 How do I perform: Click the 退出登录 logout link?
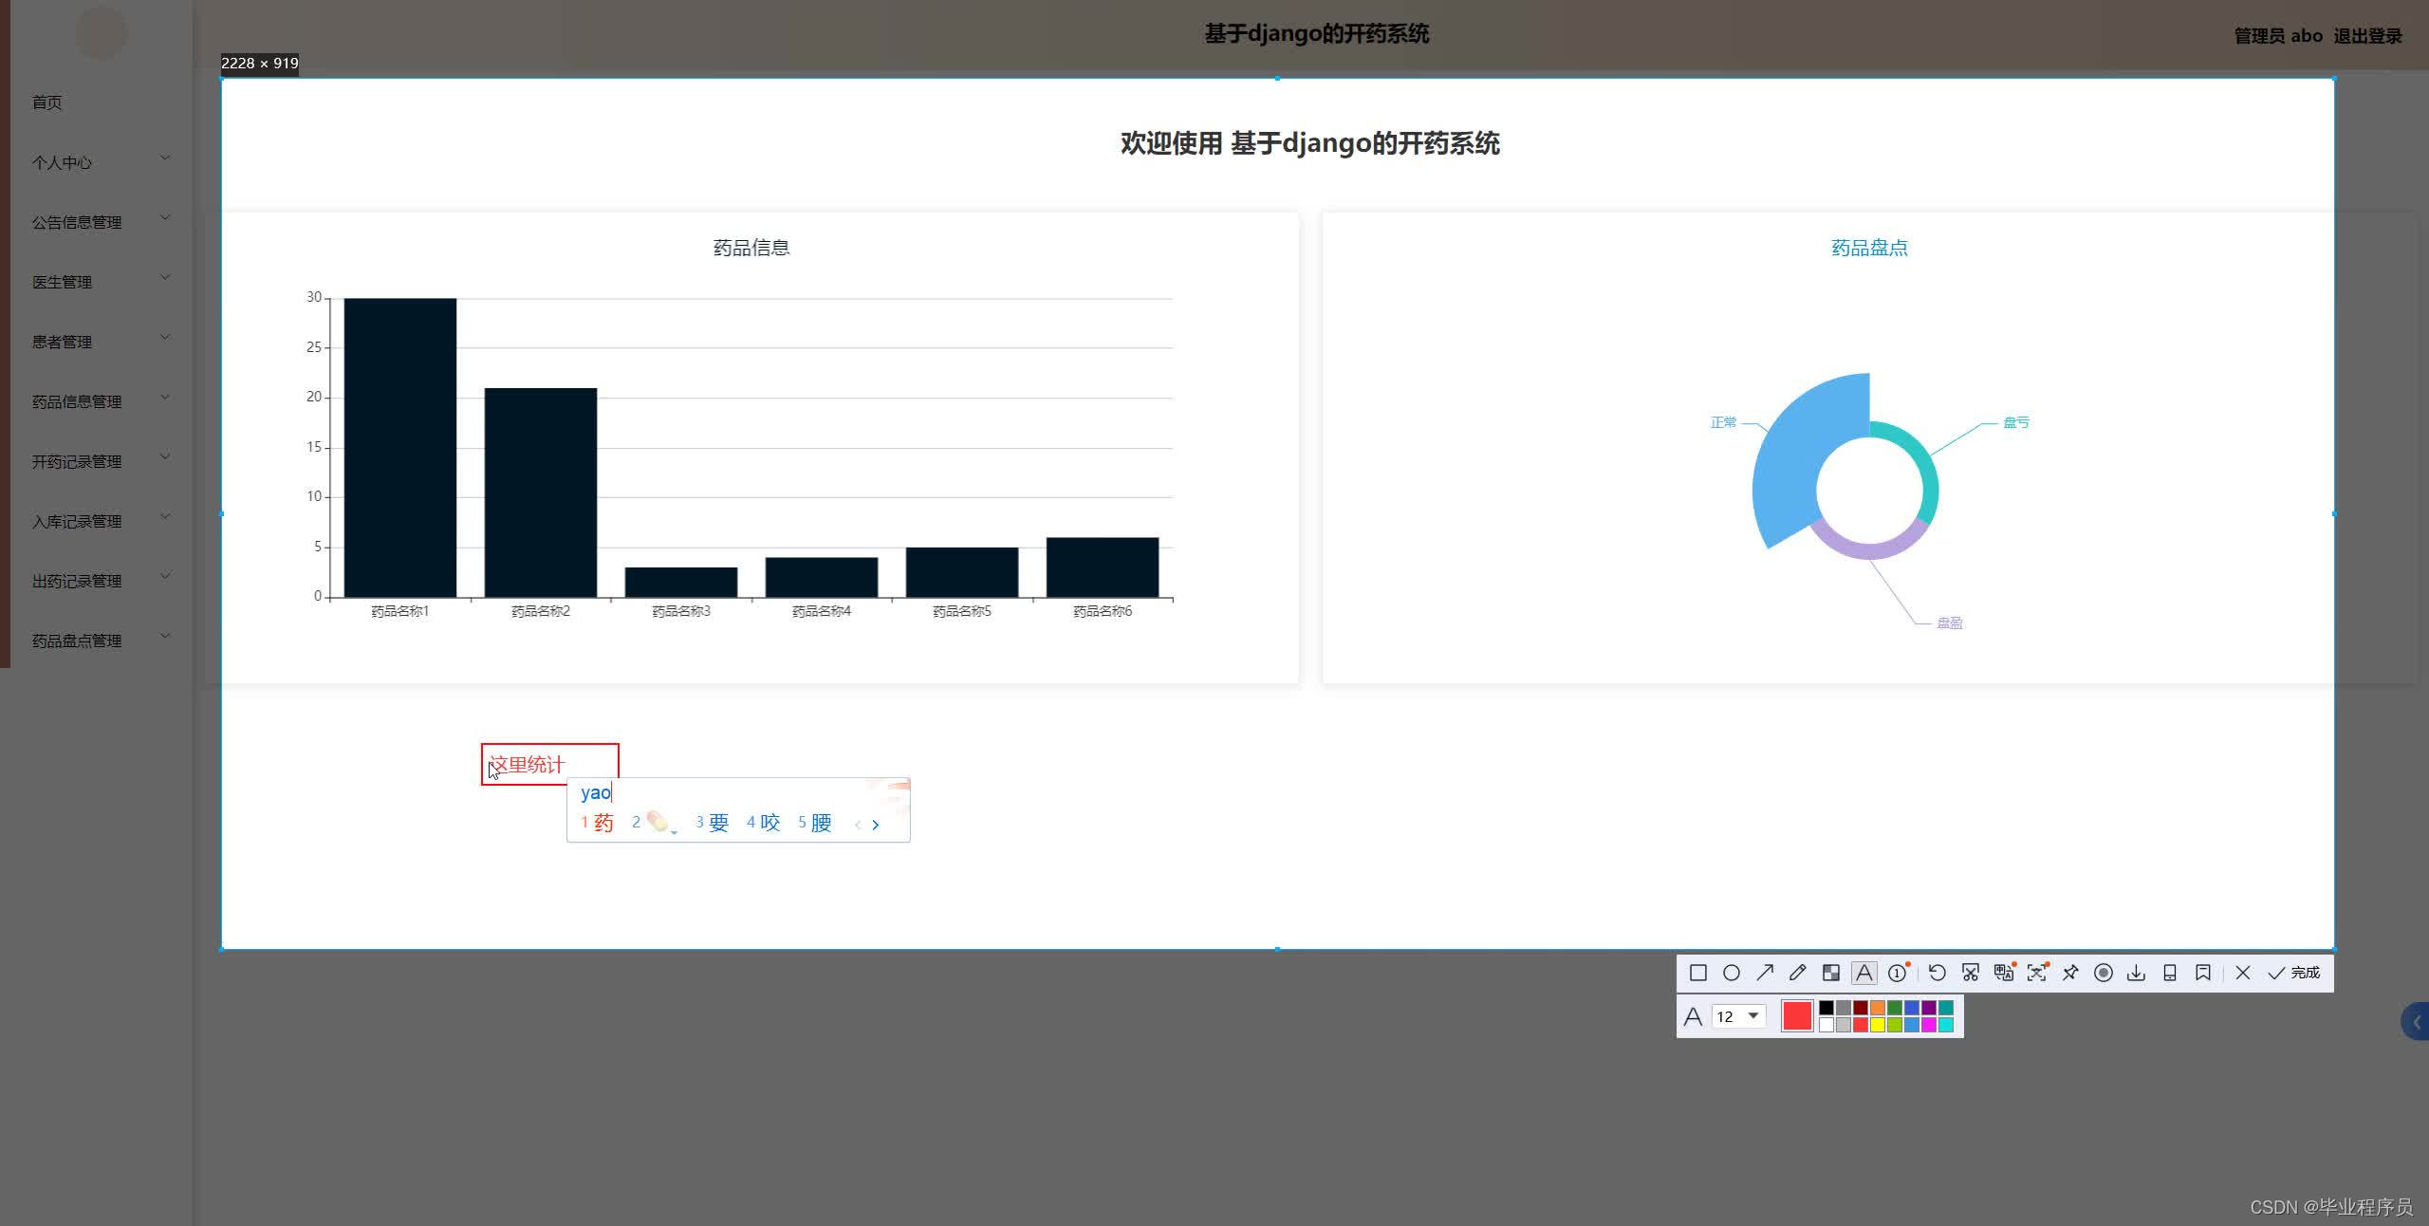point(2368,36)
